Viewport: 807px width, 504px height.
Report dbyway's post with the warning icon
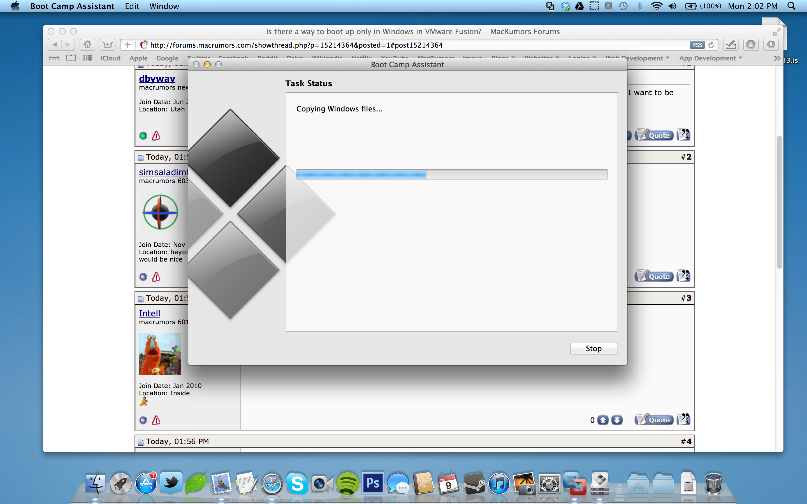(156, 136)
